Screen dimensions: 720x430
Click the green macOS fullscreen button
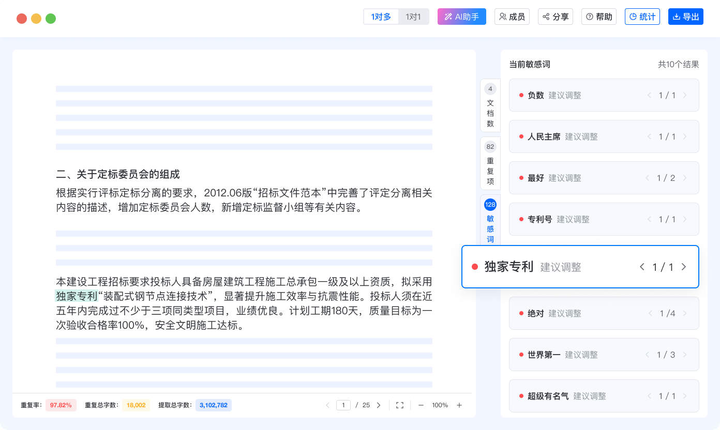pyautogui.click(x=51, y=19)
